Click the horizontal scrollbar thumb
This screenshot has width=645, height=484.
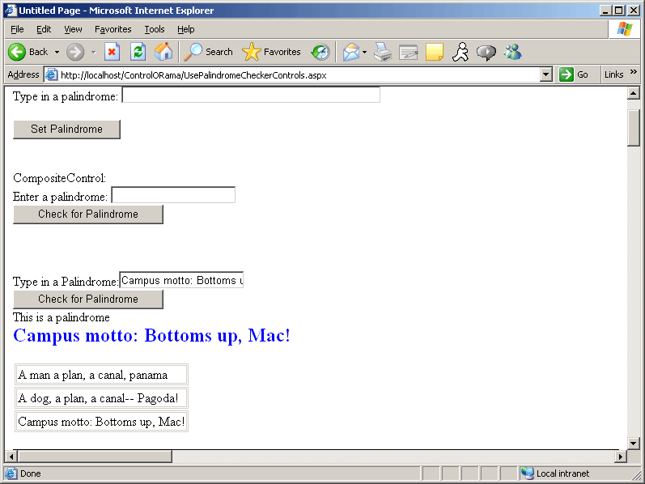95,456
